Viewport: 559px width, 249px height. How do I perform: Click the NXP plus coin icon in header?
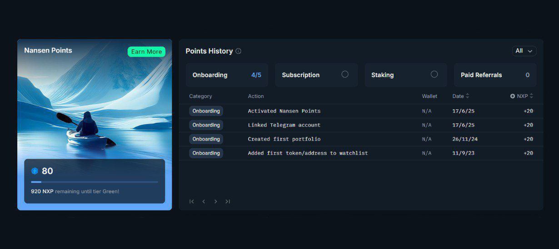pyautogui.click(x=513, y=96)
